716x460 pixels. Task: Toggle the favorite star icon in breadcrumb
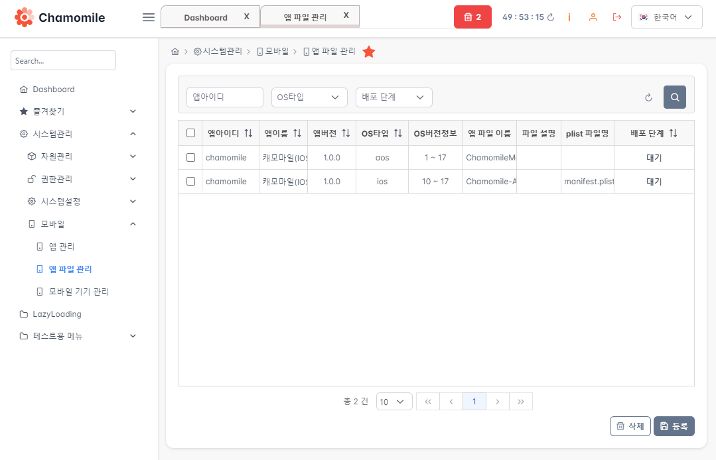tap(369, 52)
